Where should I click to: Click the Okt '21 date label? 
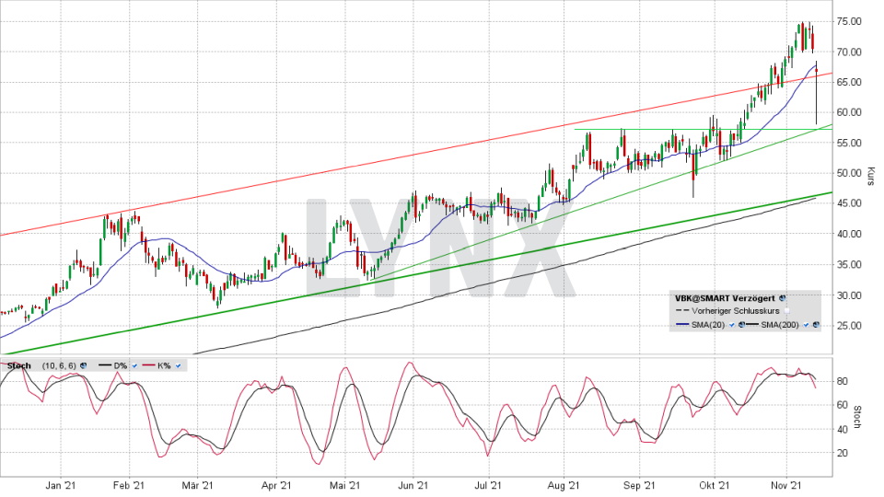coord(715,485)
